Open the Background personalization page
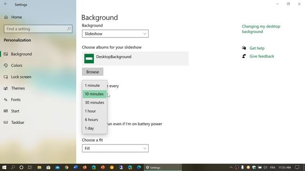This screenshot has width=305, height=171. [x=21, y=54]
